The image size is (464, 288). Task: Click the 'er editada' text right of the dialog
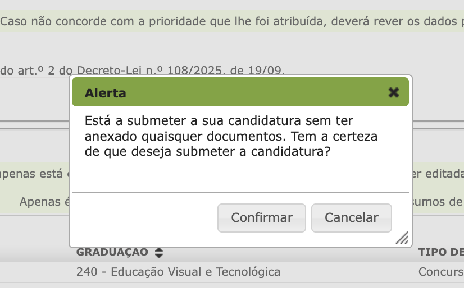[438, 173]
